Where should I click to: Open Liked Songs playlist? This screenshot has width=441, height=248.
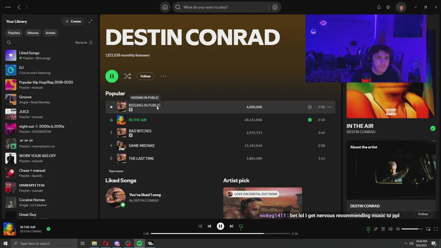point(50,55)
